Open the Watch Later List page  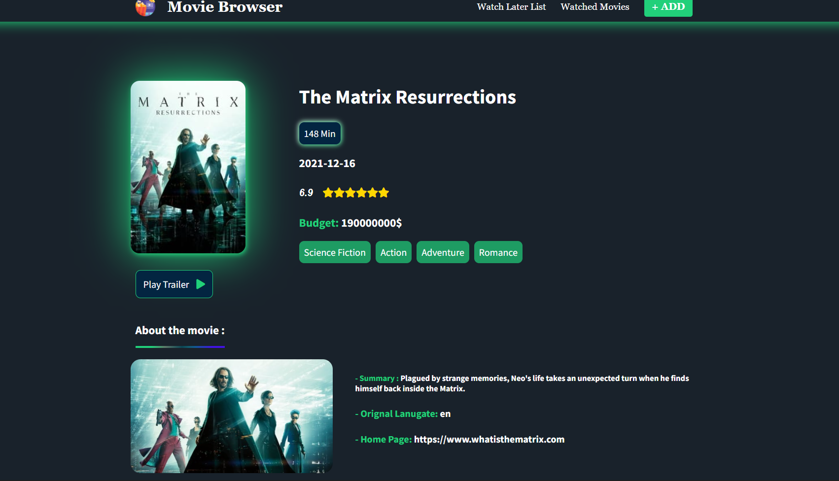pyautogui.click(x=511, y=7)
